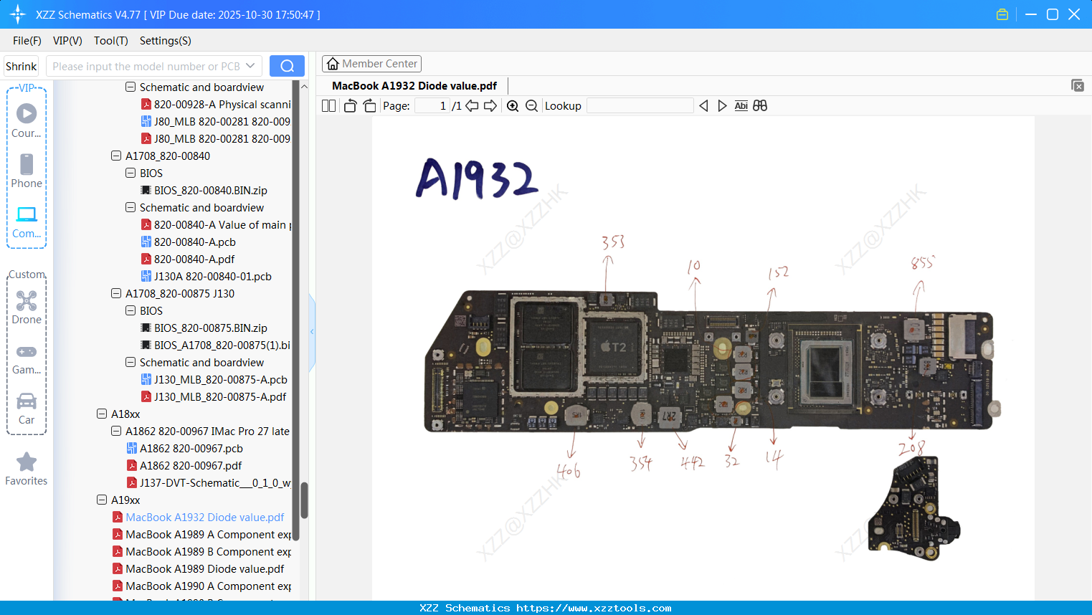The height and width of the screenshot is (615, 1092).
Task: Open BIOS_820-00840.BIN.zip file
Action: [204, 190]
